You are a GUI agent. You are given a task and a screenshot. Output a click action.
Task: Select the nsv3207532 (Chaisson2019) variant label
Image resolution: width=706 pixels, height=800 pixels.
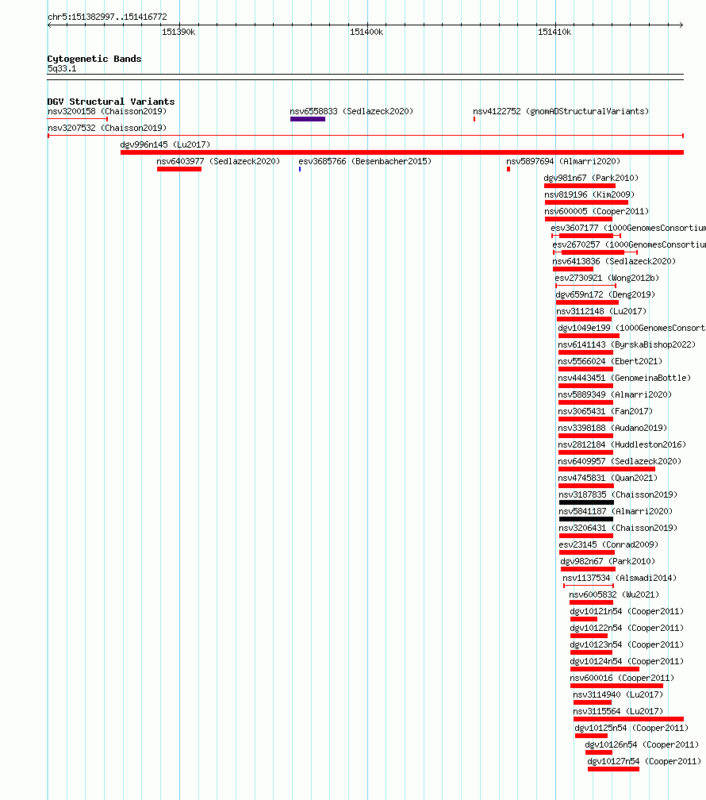[x=107, y=128]
